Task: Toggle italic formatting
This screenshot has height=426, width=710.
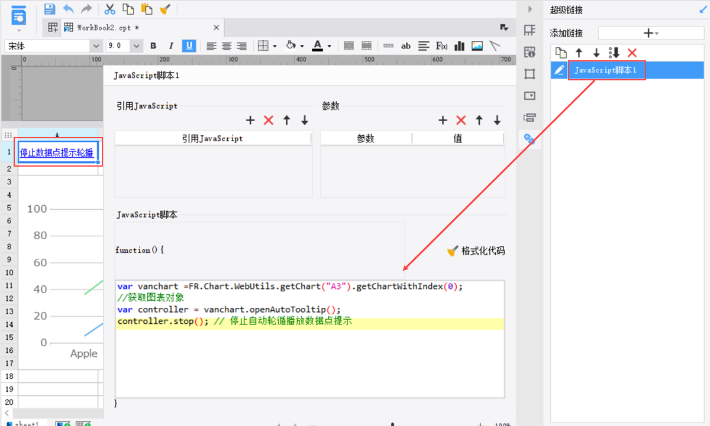Action: coord(171,45)
